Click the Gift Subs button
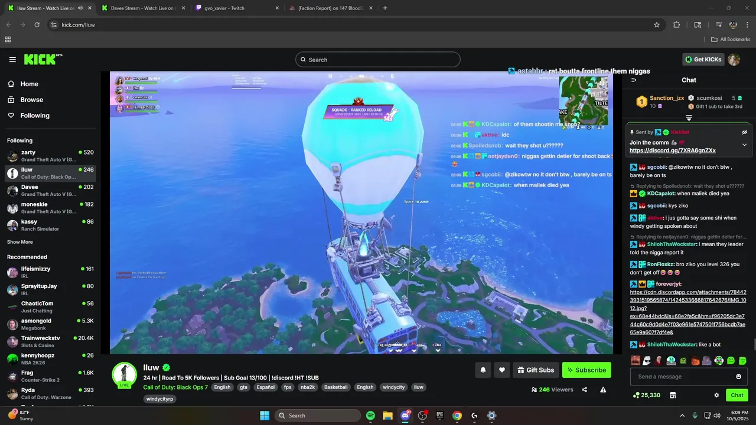The image size is (756, 425). click(x=536, y=370)
